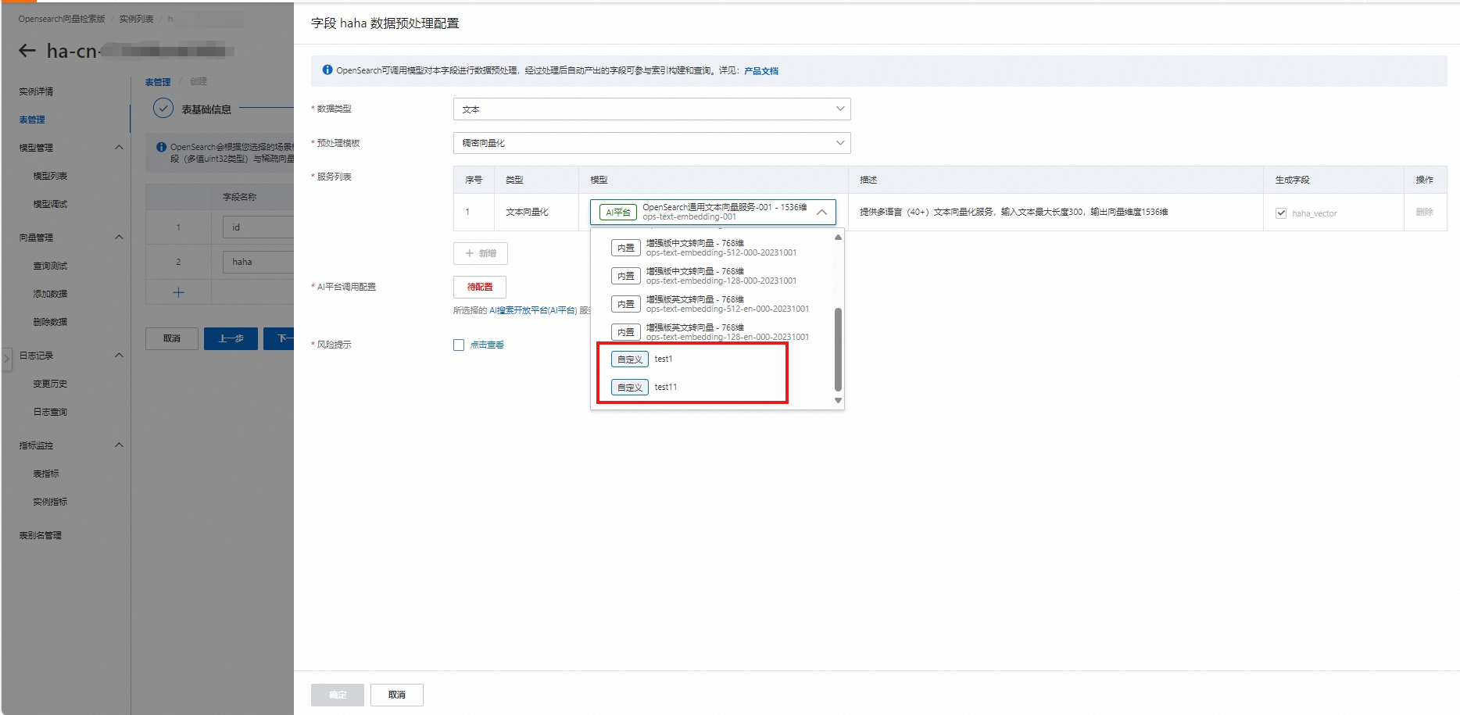Select the custom model test11
This screenshot has height=715, width=1460.
pyautogui.click(x=712, y=388)
